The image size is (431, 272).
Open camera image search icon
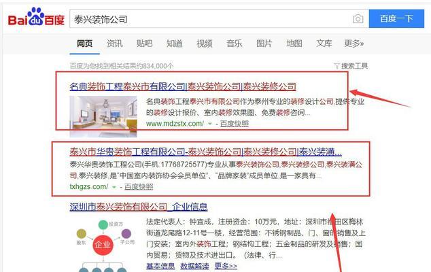tap(358, 19)
